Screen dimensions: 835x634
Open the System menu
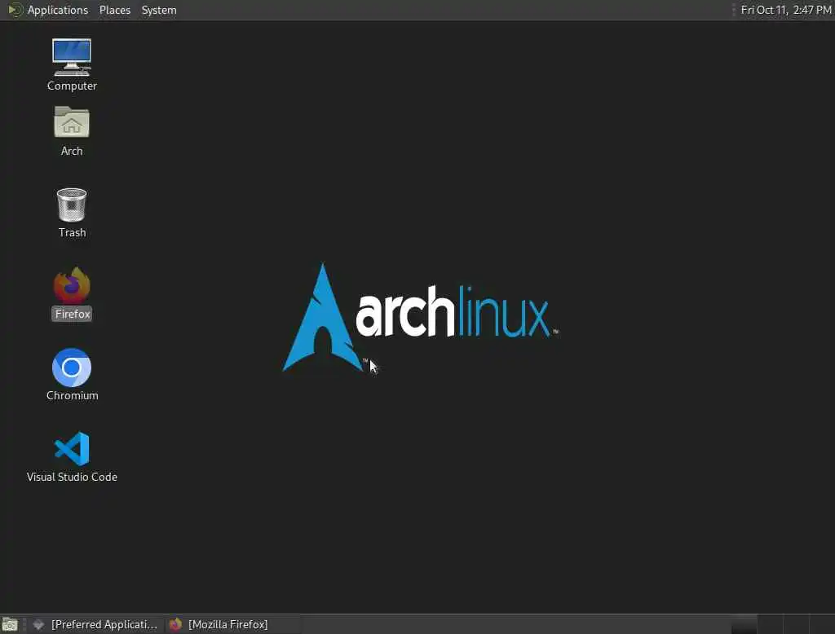pyautogui.click(x=159, y=10)
